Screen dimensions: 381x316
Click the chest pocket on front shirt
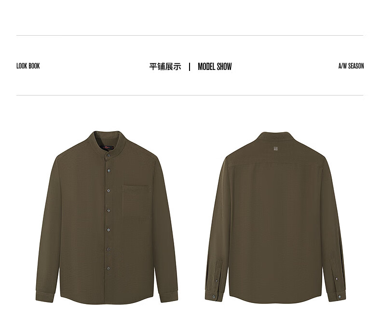coord(136,202)
